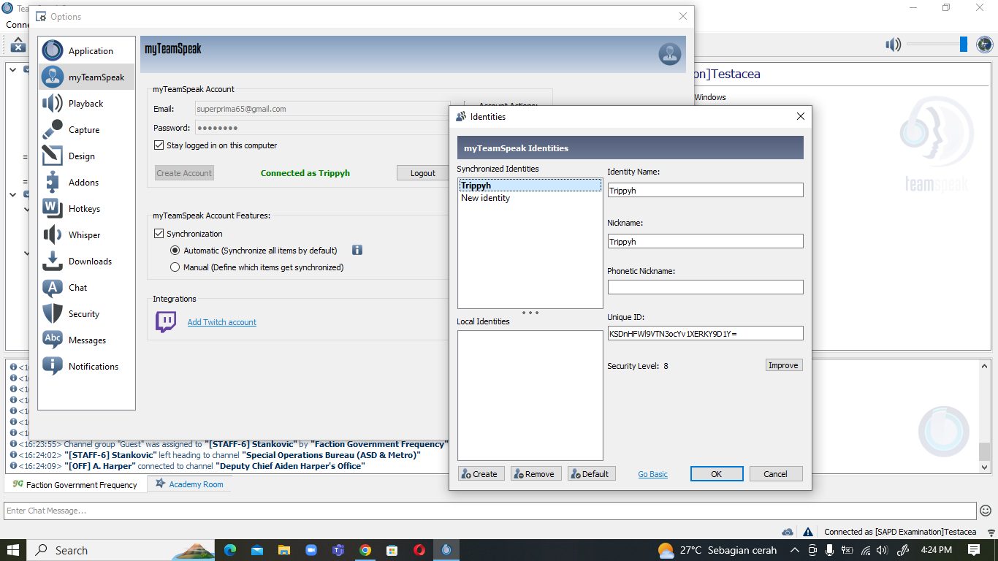Open File Explorer from the taskbar

[284, 550]
